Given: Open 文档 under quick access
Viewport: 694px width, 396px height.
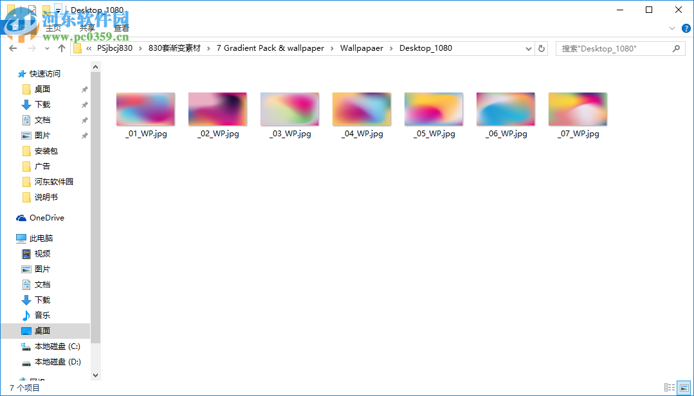Looking at the screenshot, I should tap(42, 120).
